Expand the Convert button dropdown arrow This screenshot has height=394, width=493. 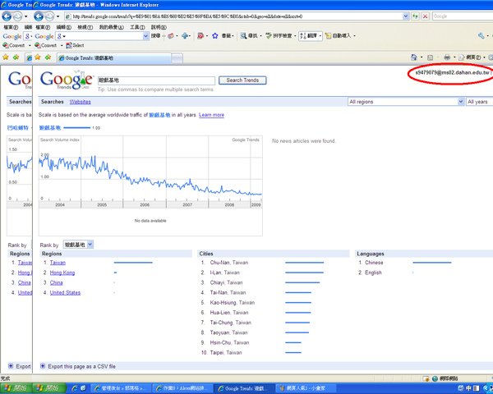tap(62, 46)
